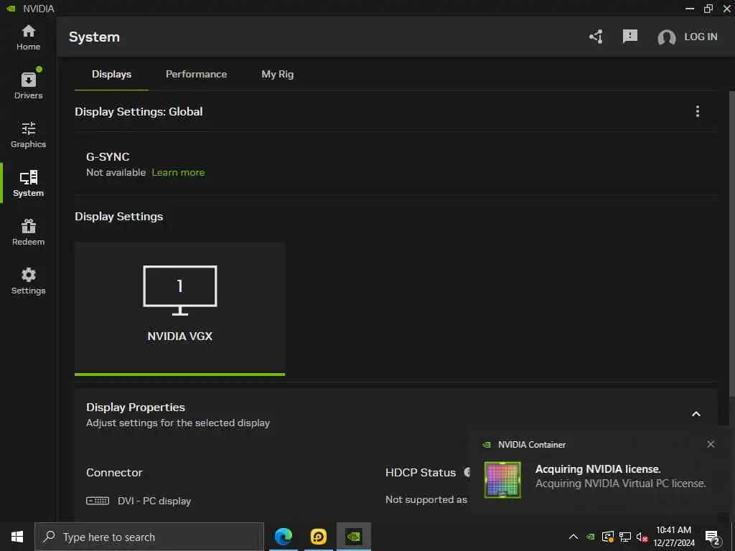Open the Windows Start menu
735x551 pixels.
17,537
